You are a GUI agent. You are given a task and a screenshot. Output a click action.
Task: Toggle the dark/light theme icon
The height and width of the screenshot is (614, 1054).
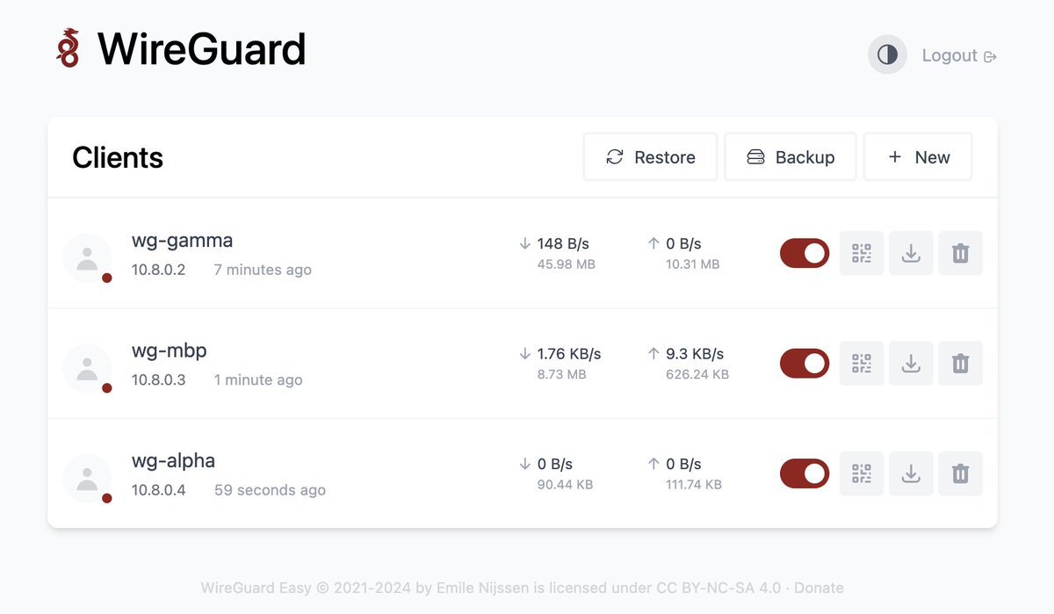coord(887,55)
